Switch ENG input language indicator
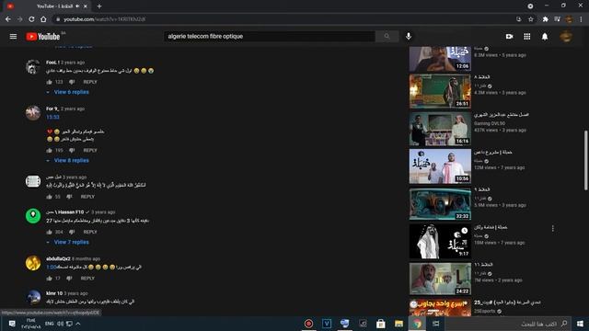Viewport: 589px width, 331px height. [49, 324]
